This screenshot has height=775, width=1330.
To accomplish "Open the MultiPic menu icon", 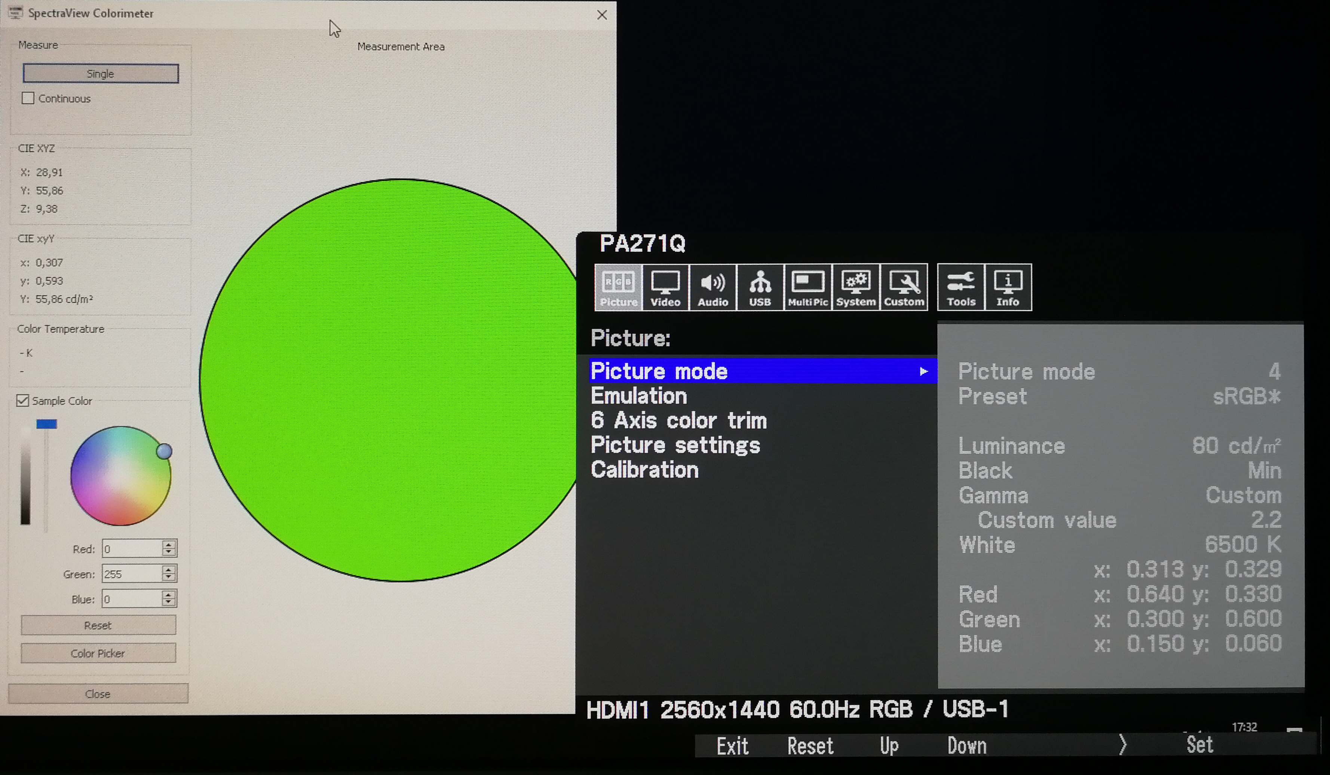I will (807, 287).
